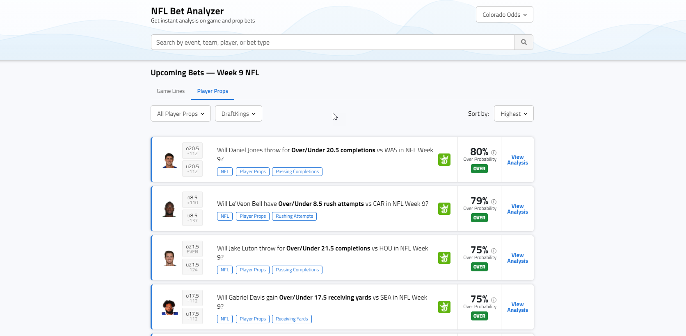The image size is (686, 336).
Task: Click DraftKings logo on Gabriel Davis row
Action: (444, 307)
